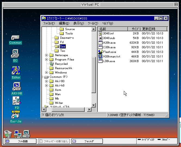Image resolution: width=181 pixels, height=147 pixels.
Task: Select the H38hman.txt file icon
Action: (x=100, y=56)
